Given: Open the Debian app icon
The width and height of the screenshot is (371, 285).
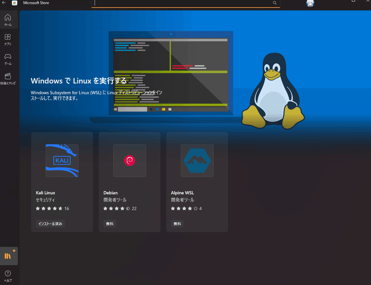Looking at the screenshot, I should click(129, 161).
